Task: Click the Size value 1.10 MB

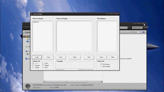Action: coord(56,87)
